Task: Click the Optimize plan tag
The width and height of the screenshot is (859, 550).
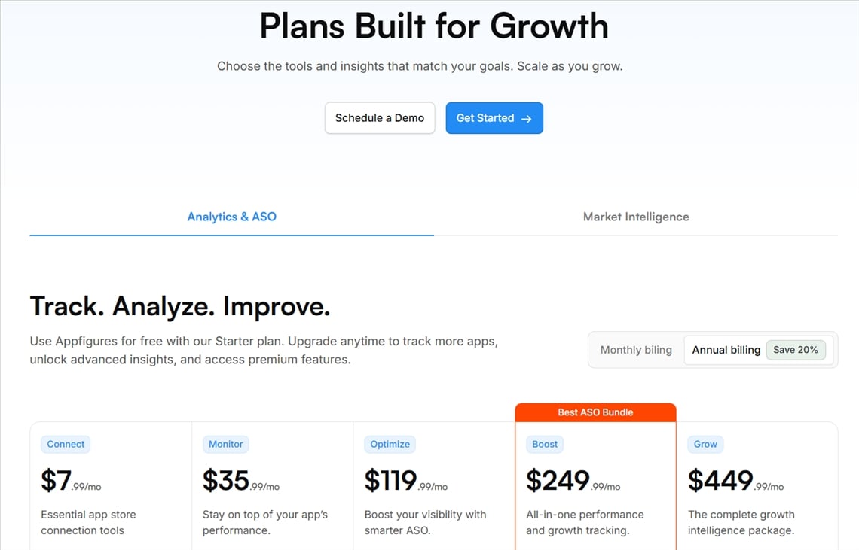Action: 390,444
